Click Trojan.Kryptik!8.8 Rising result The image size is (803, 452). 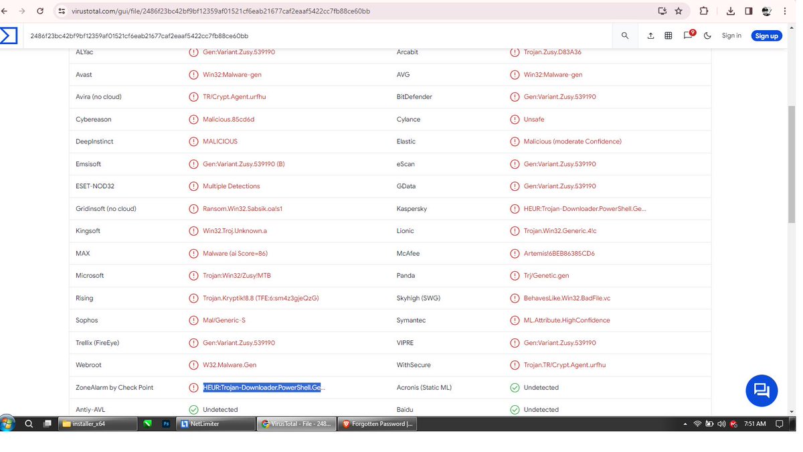(261, 298)
